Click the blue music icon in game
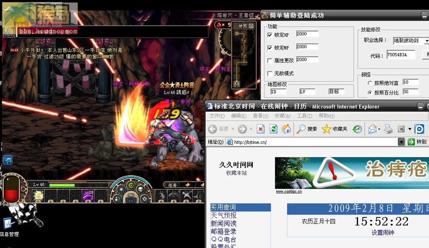 pos(8,160)
